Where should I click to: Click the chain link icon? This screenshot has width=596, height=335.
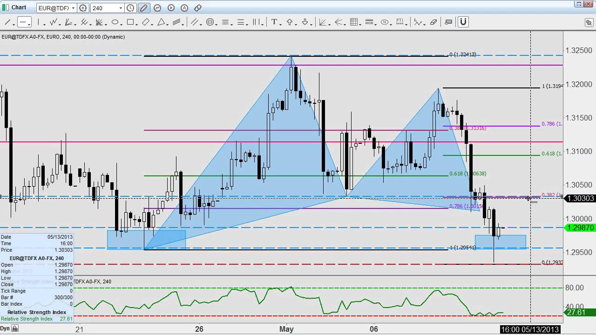point(198,8)
